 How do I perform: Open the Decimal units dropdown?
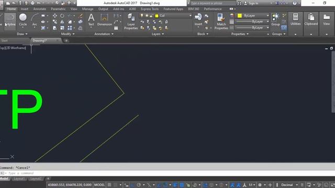pos(289,185)
